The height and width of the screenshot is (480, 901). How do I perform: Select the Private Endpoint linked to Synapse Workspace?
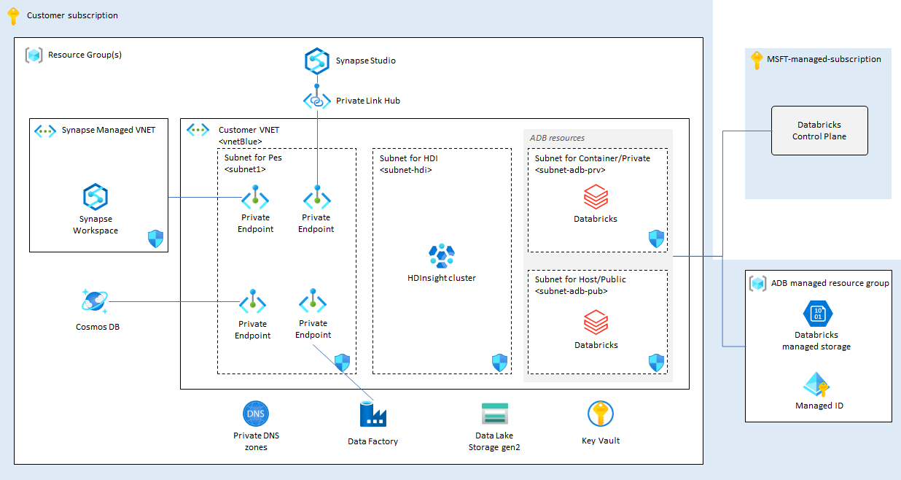(x=255, y=198)
